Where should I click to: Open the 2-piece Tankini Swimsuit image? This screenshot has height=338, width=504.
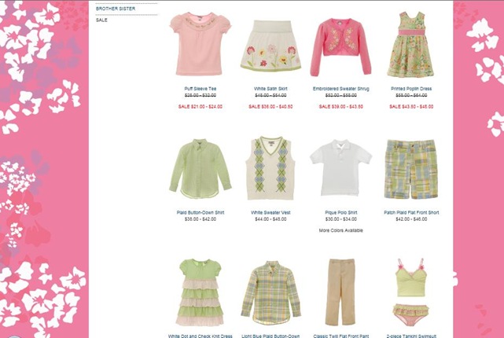pyautogui.click(x=410, y=292)
